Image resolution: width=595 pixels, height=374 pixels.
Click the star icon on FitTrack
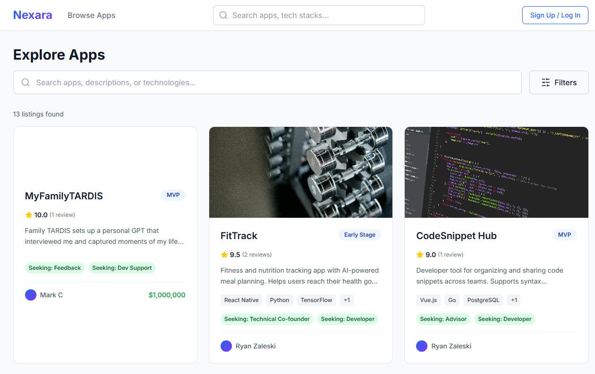[224, 255]
